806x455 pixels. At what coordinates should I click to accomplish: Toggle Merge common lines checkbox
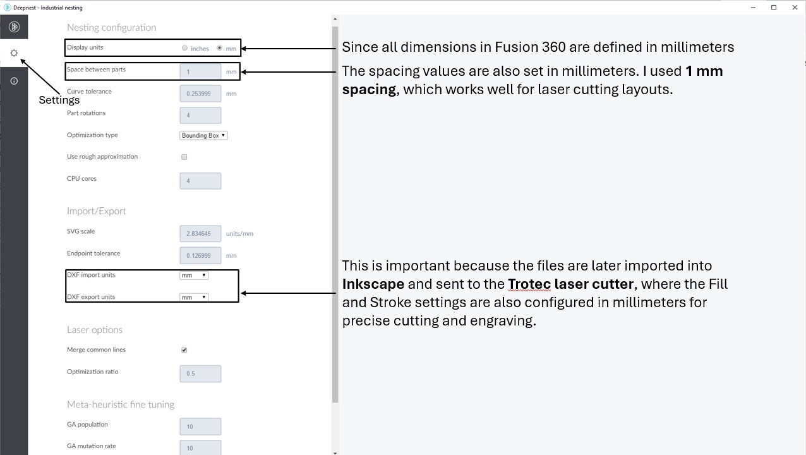[x=184, y=349]
